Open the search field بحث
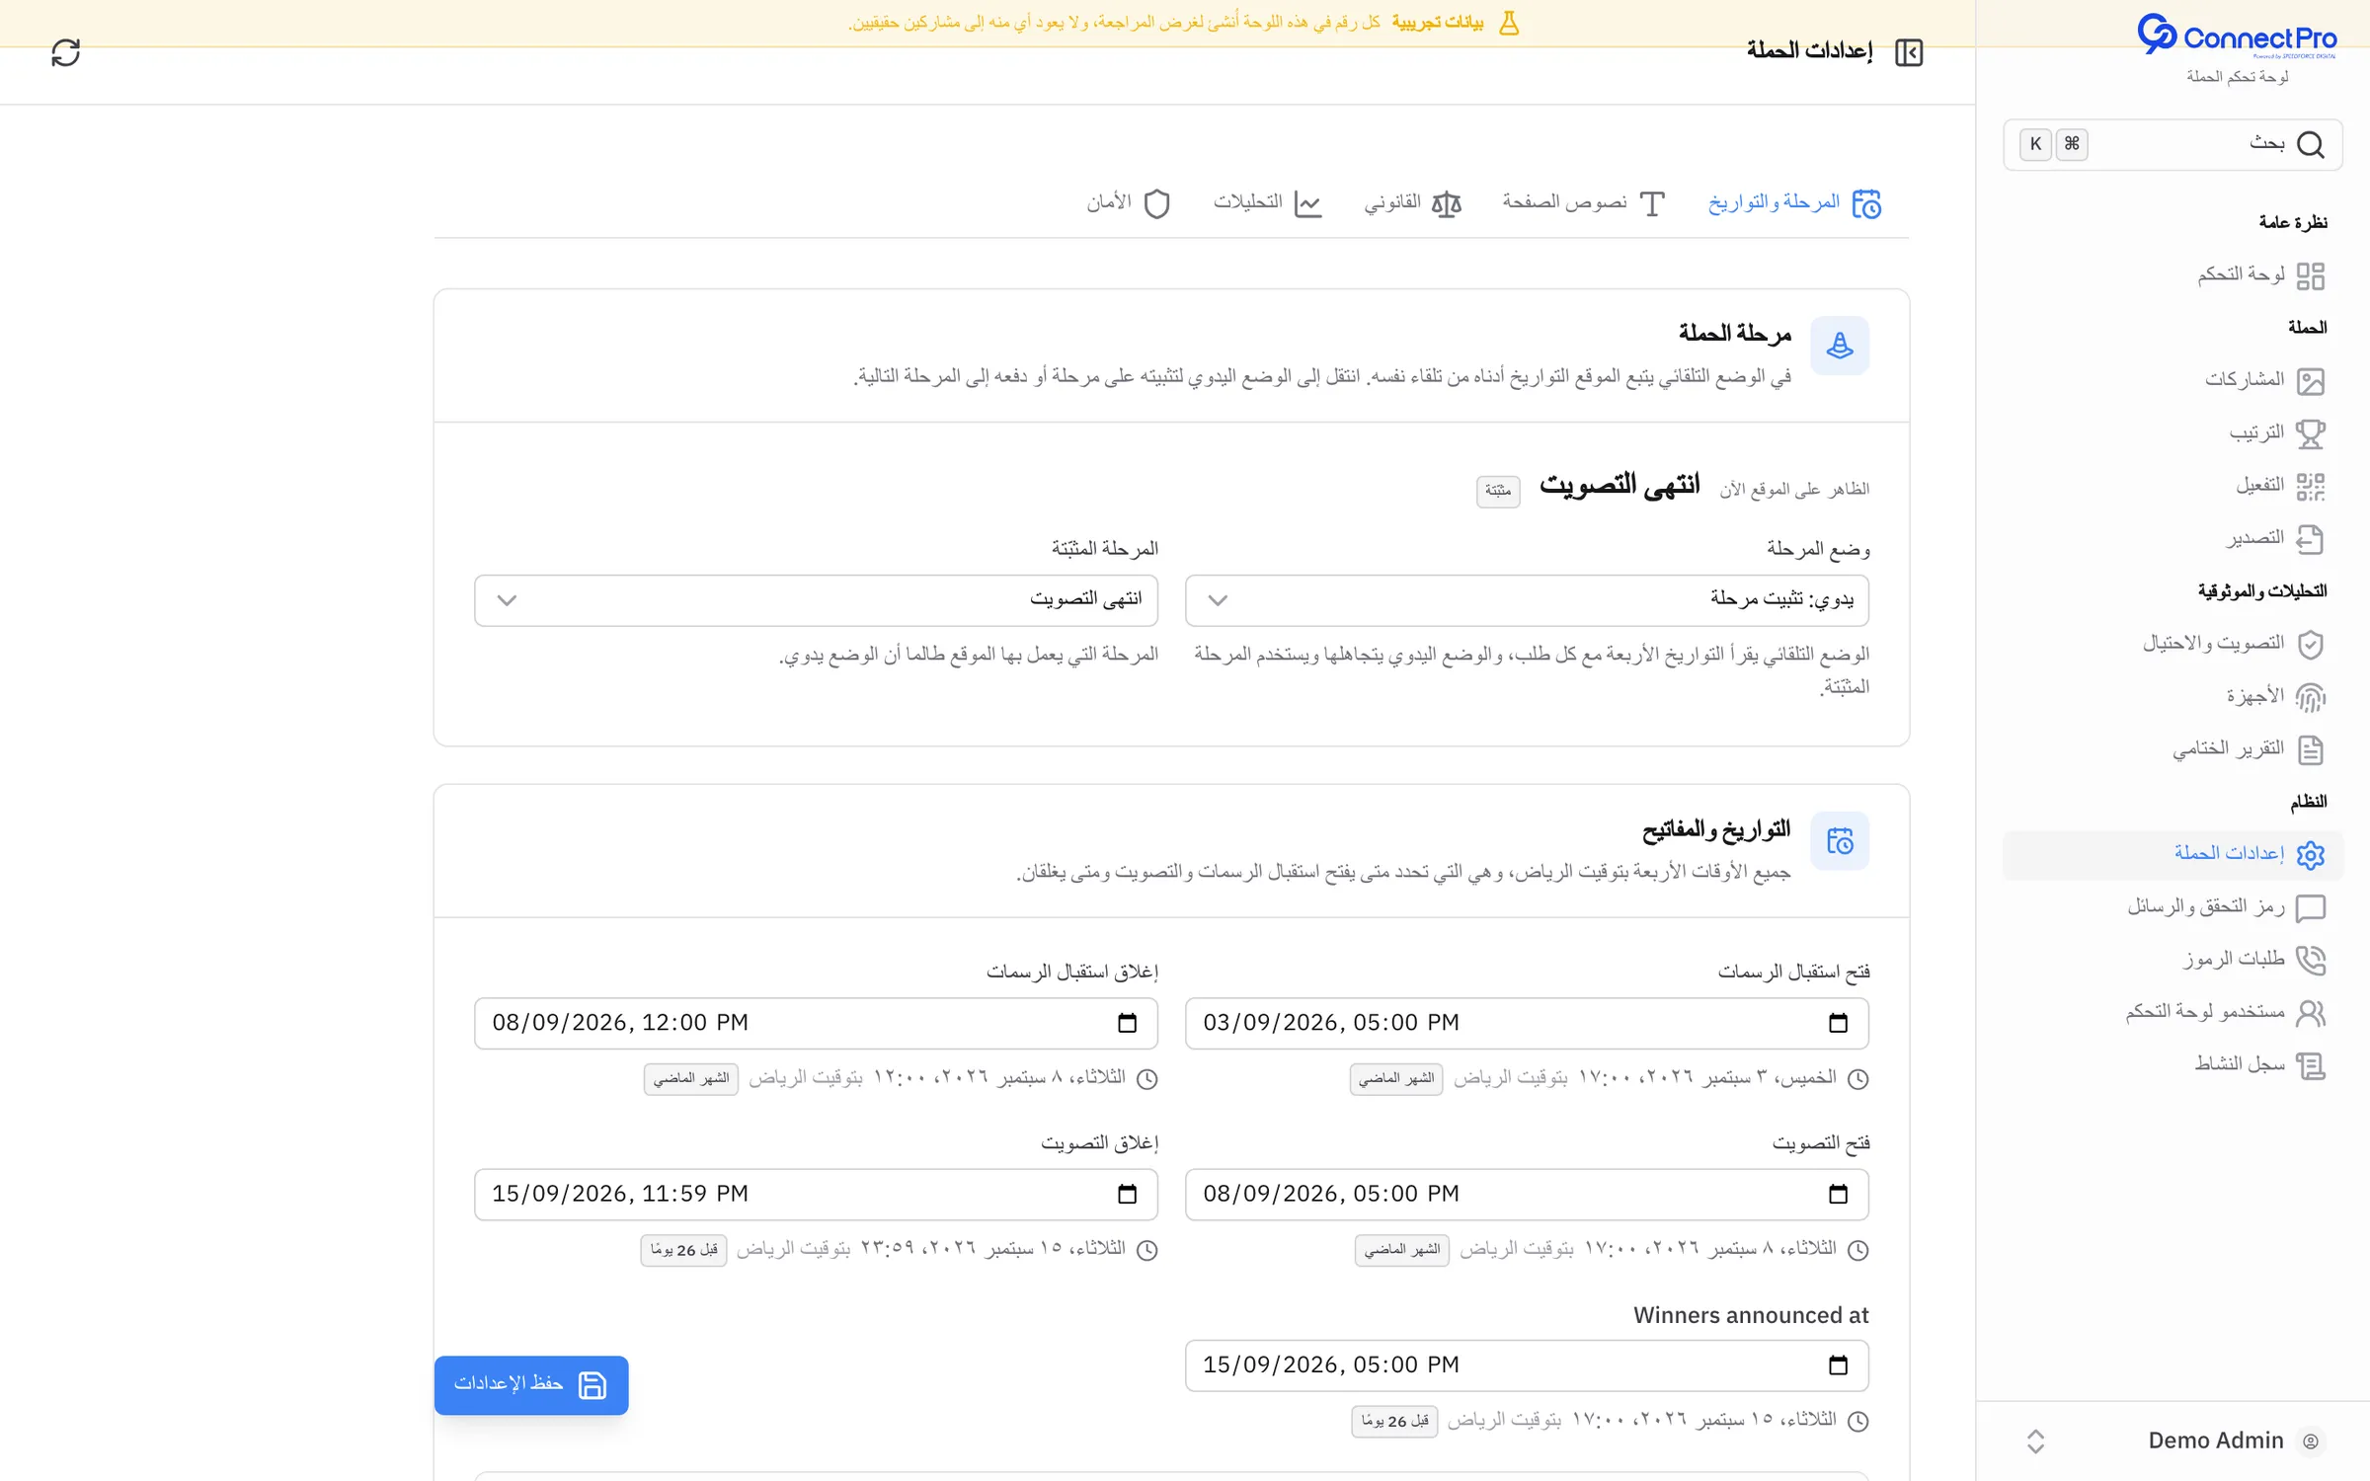 point(2172,144)
